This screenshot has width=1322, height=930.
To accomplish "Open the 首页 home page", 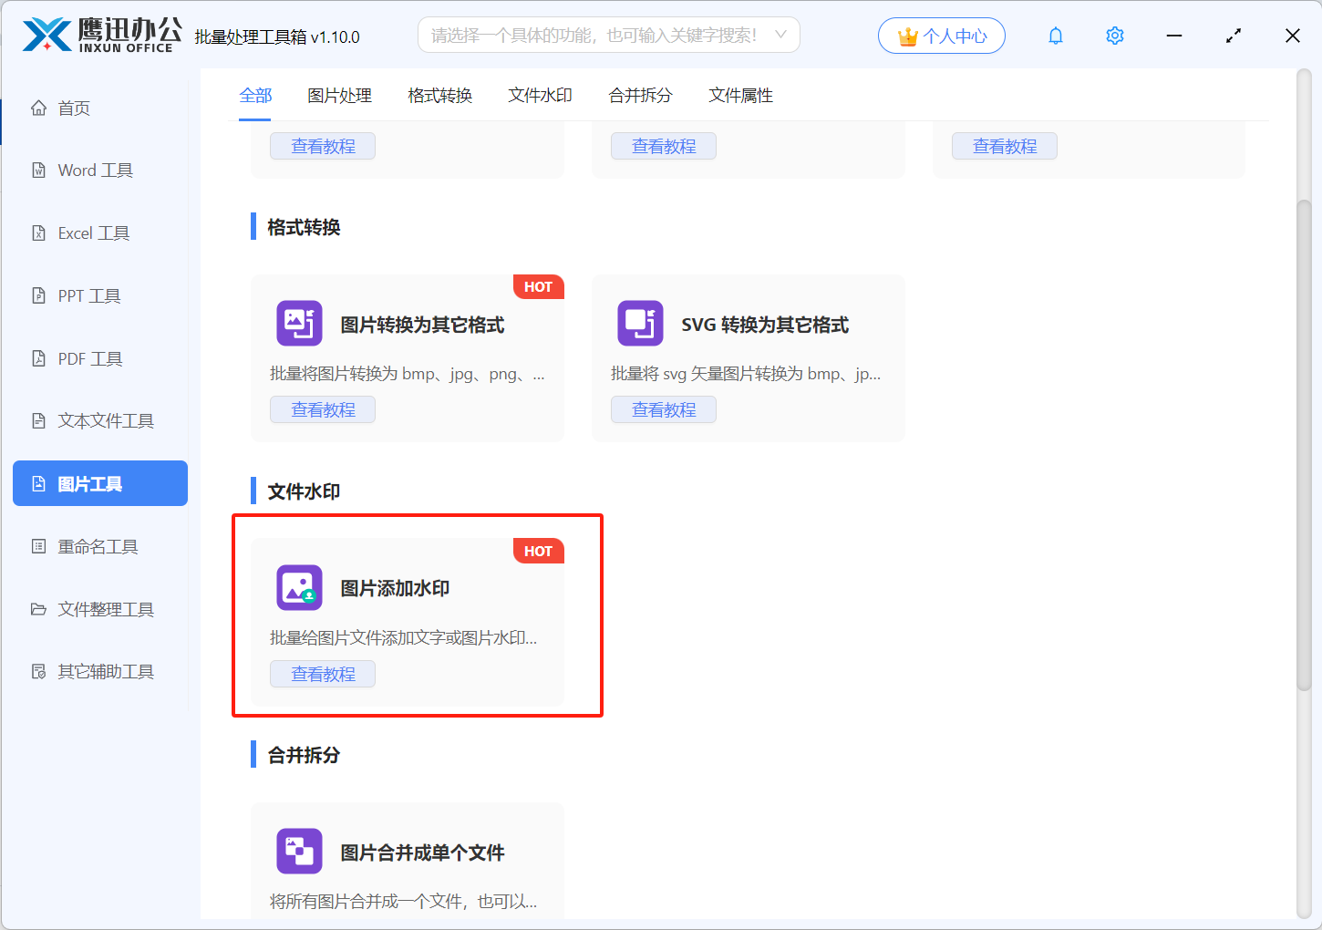I will pos(100,108).
